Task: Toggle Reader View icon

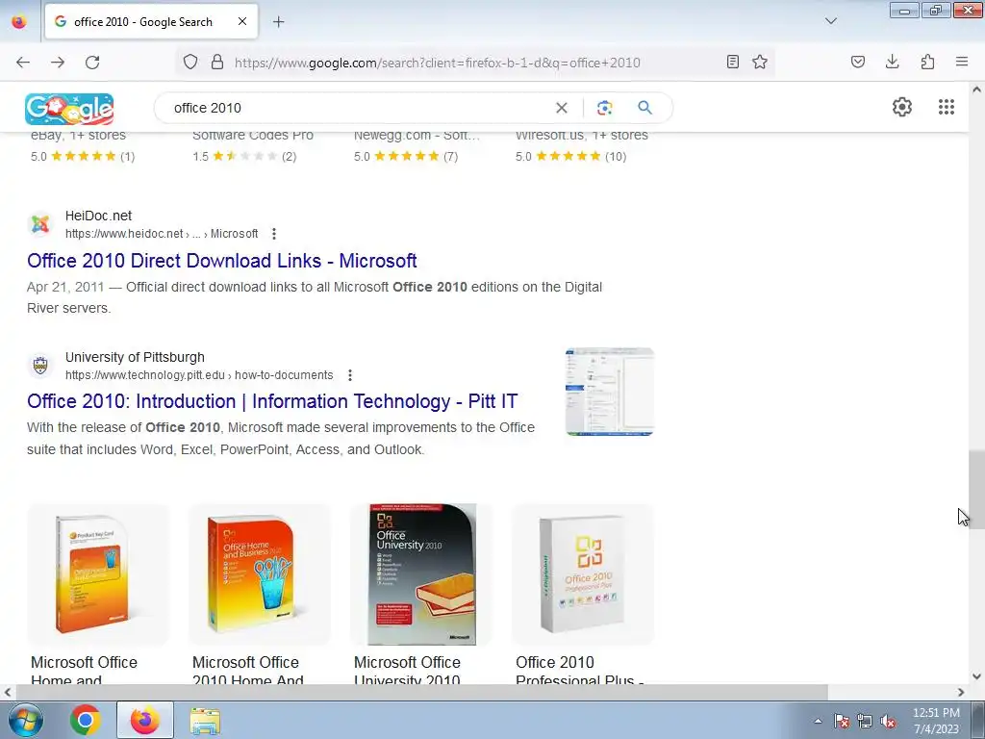Action: click(x=732, y=62)
